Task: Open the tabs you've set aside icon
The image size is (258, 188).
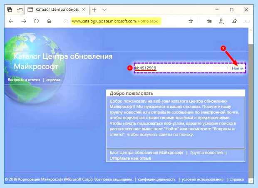Action: [x=10, y=10]
